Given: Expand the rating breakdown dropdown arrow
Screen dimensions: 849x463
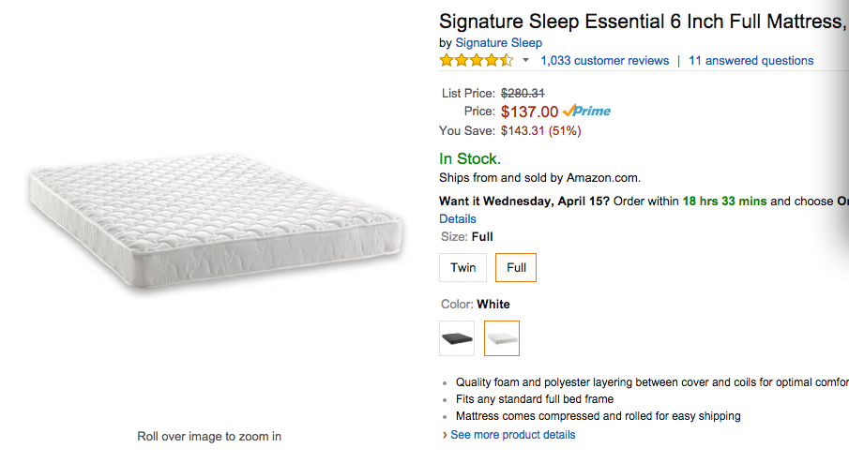Looking at the screenshot, I should (x=525, y=61).
